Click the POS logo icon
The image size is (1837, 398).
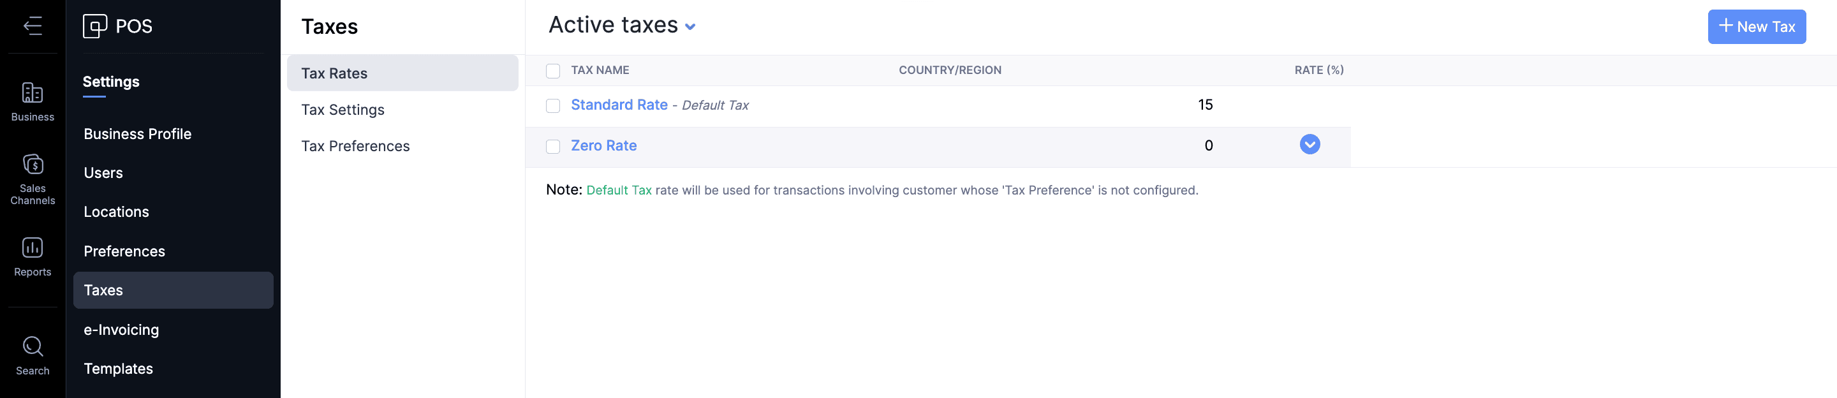(94, 26)
